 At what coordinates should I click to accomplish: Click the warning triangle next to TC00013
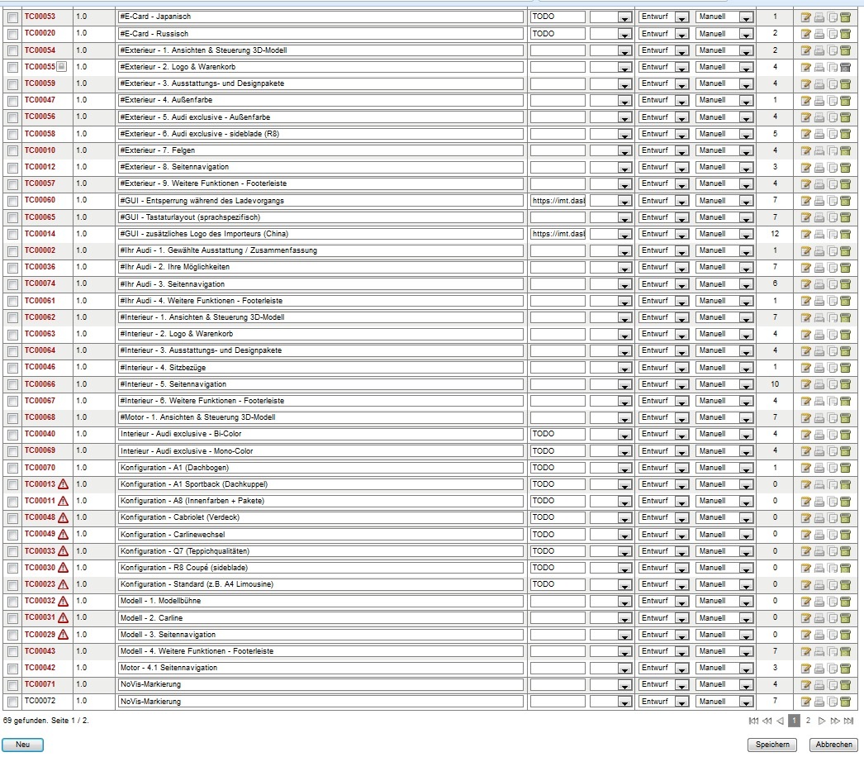[x=63, y=484]
